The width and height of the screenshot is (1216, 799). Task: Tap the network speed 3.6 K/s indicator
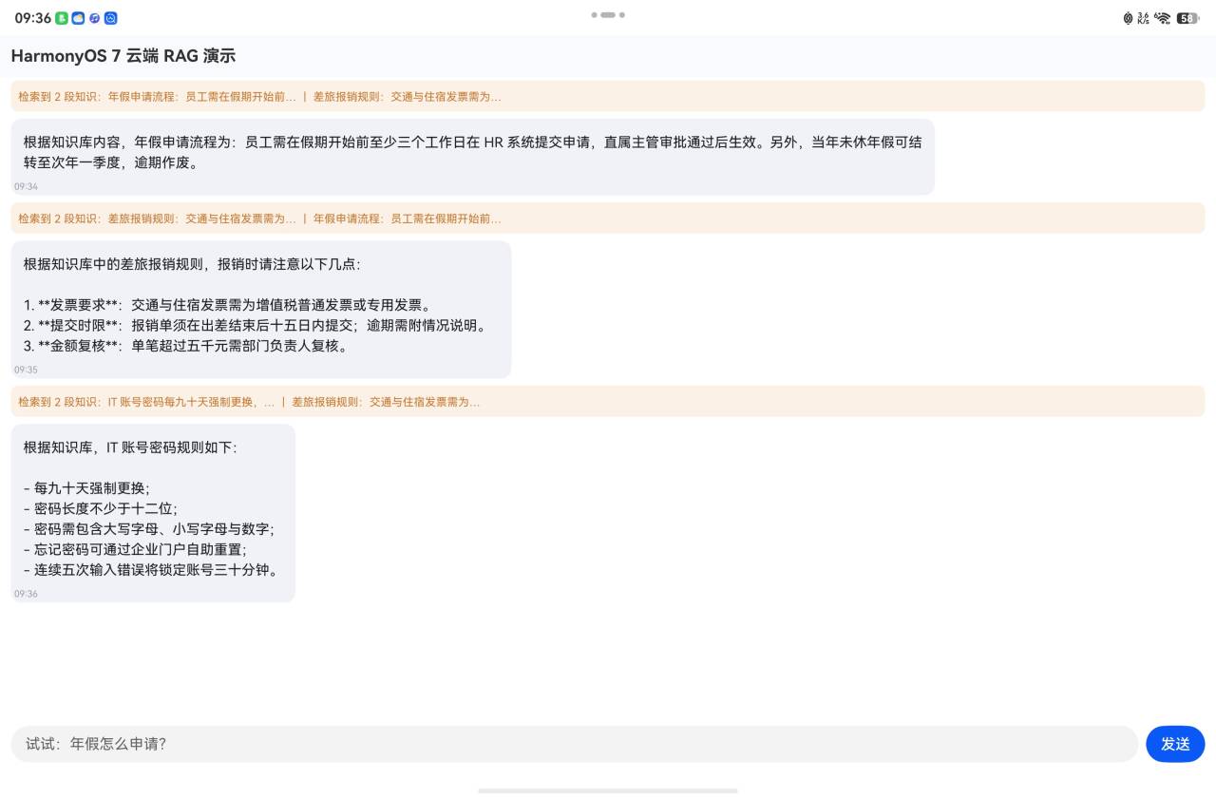pos(1143,18)
